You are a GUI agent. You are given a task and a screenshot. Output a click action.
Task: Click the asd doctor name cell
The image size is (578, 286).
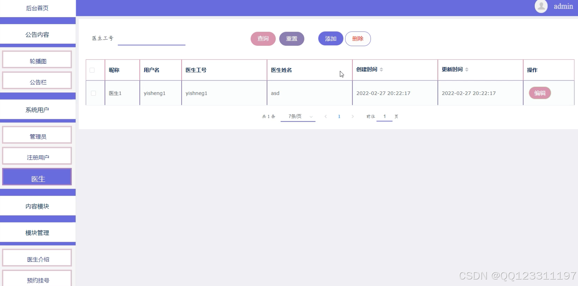(x=310, y=93)
